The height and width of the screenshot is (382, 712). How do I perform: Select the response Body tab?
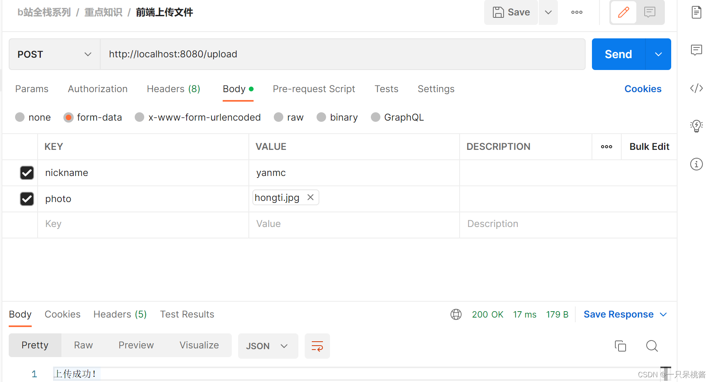(x=20, y=314)
